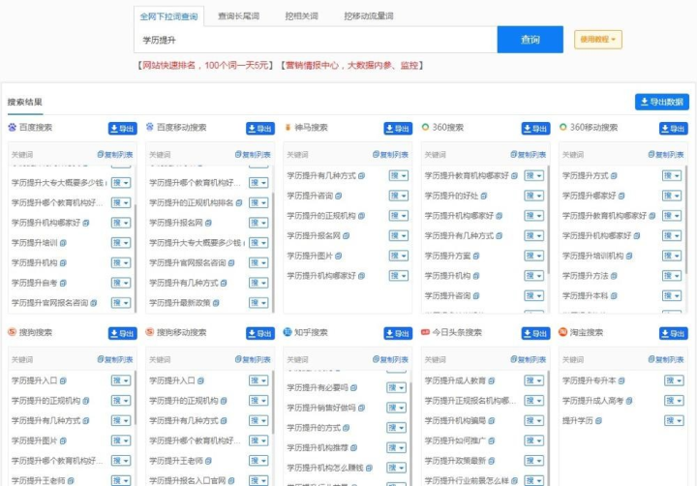The width and height of the screenshot is (697, 486).
Task: Click copy icon beside 学历提升机构推荐
Action: pyautogui.click(x=354, y=448)
